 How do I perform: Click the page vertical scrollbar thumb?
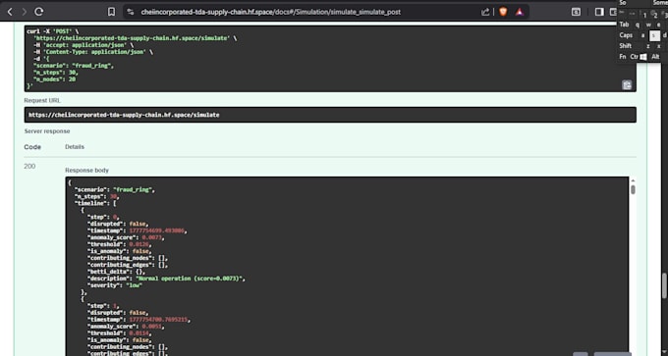[x=665, y=286]
